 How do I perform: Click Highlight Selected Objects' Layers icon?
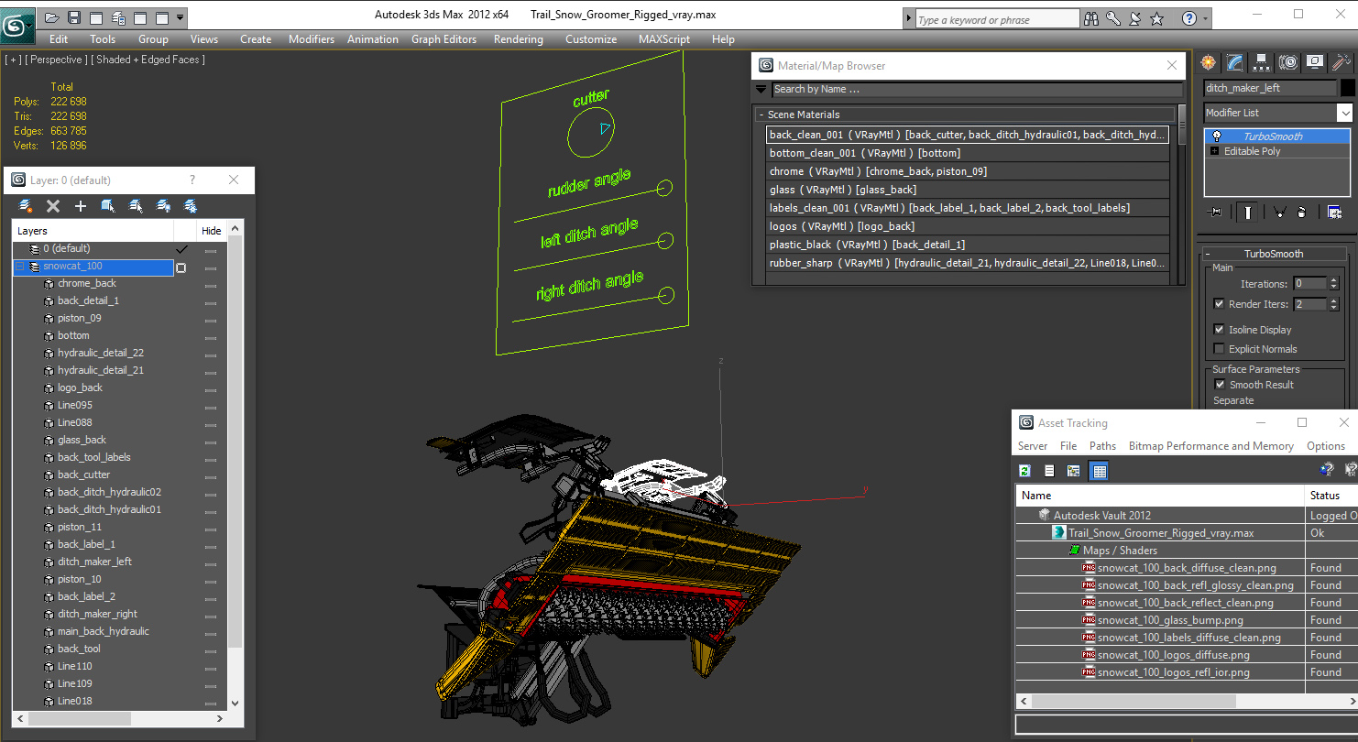click(x=136, y=206)
